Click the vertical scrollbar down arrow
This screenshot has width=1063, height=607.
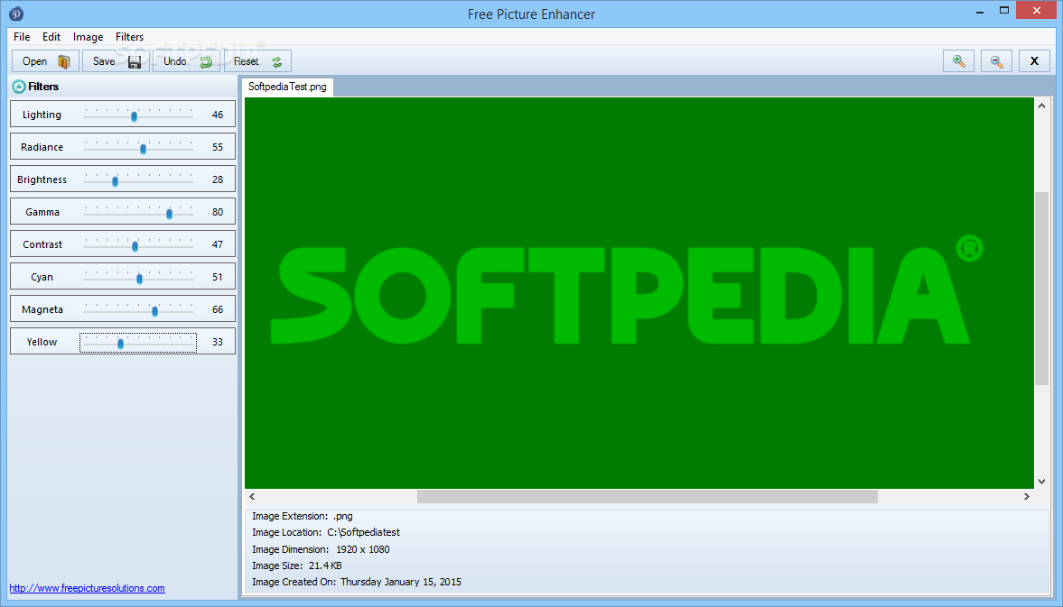(x=1041, y=481)
